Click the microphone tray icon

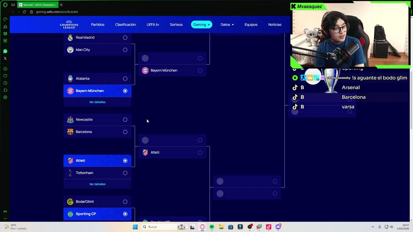(380, 227)
